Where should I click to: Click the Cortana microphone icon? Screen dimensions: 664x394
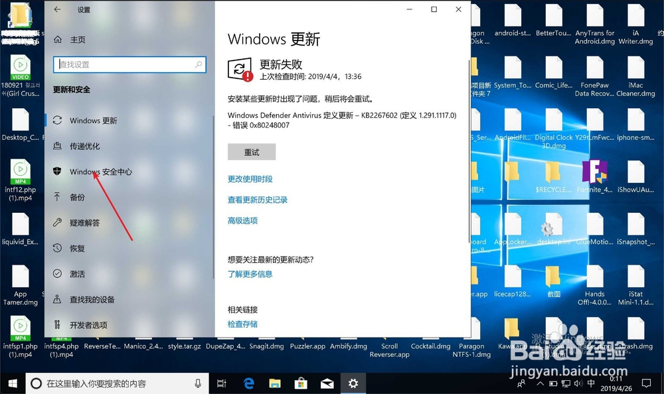[x=198, y=383]
